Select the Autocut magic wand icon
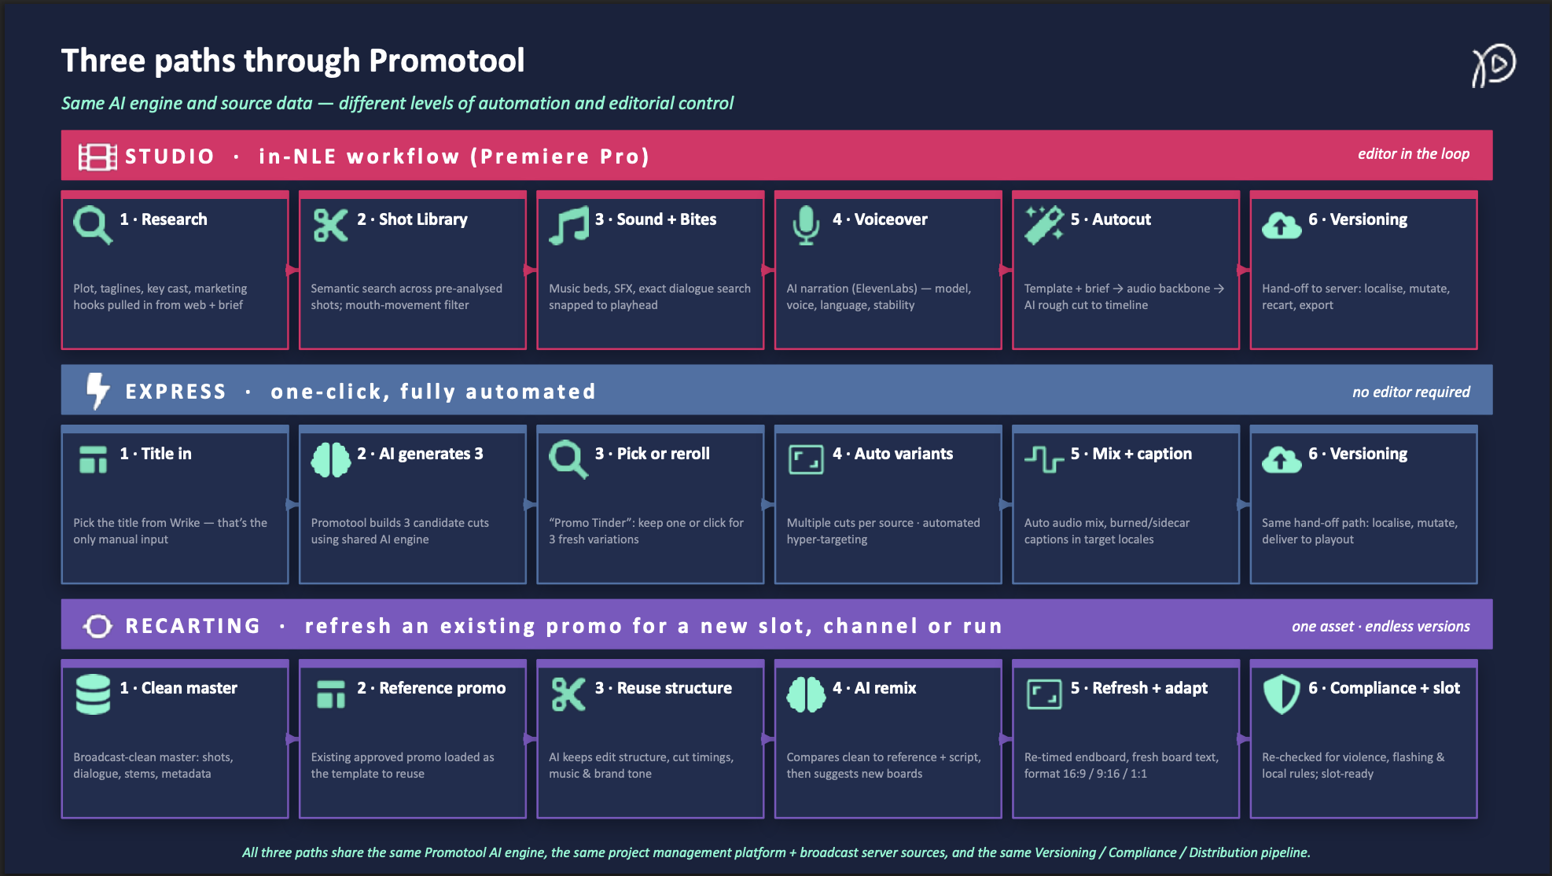 (1044, 225)
